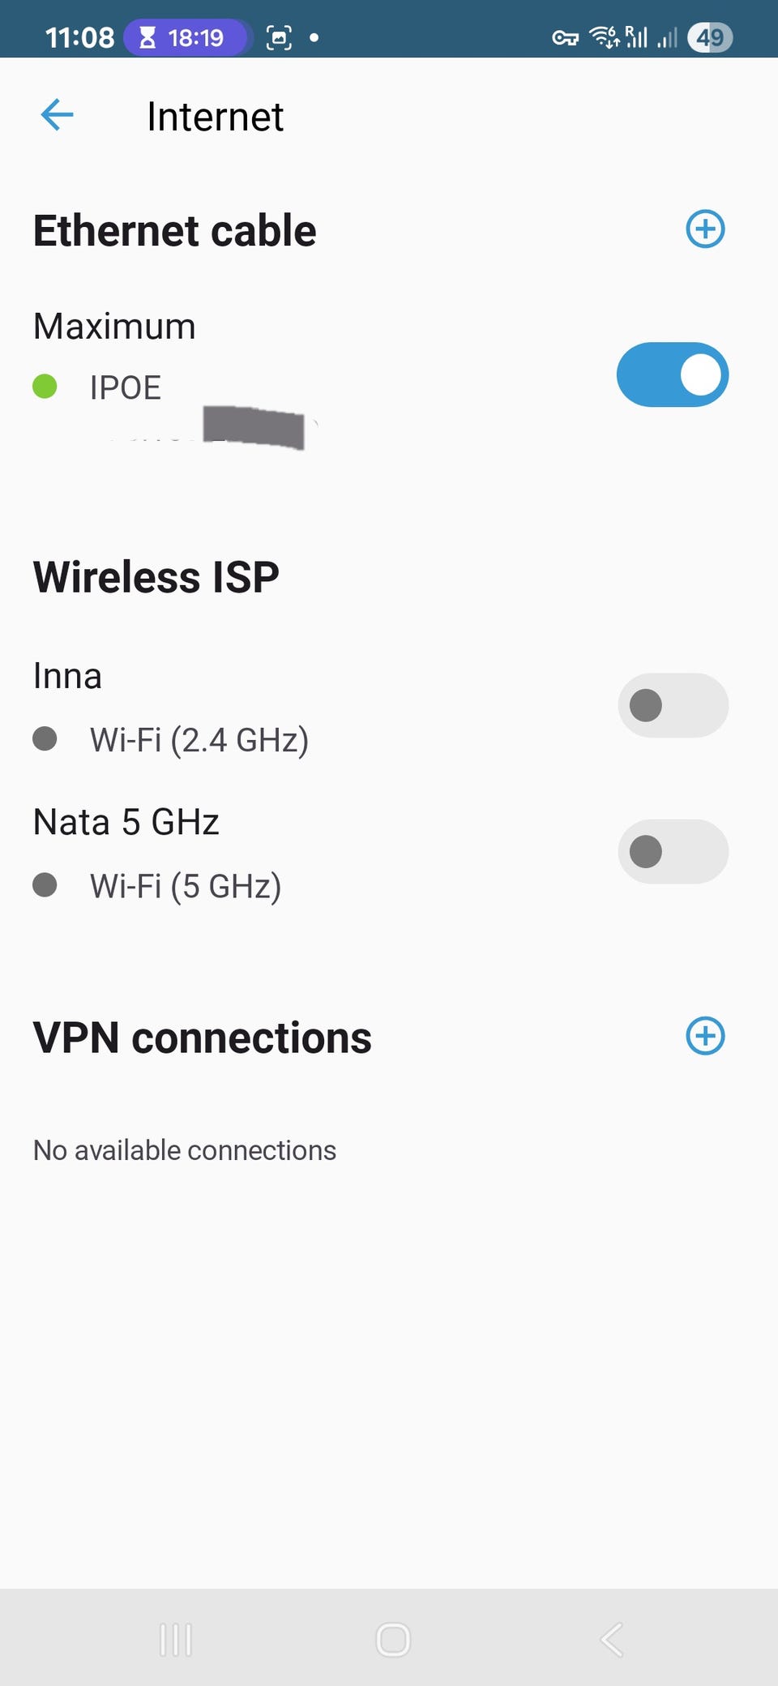This screenshot has height=1686, width=778.
Task: Open the Inna Wi-Fi connection entry
Action: click(x=68, y=676)
